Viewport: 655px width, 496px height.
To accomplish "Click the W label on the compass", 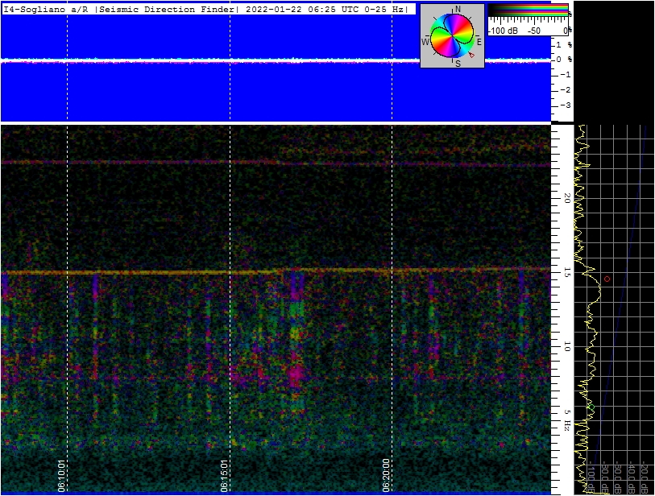I will (x=425, y=41).
